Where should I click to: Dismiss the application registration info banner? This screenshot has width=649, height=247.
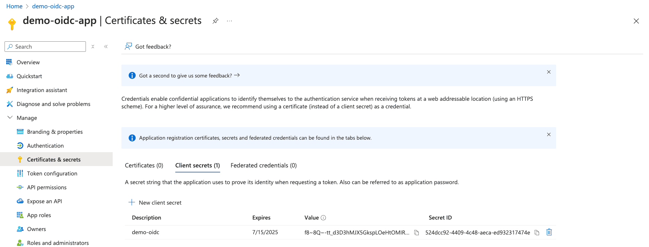click(x=549, y=134)
